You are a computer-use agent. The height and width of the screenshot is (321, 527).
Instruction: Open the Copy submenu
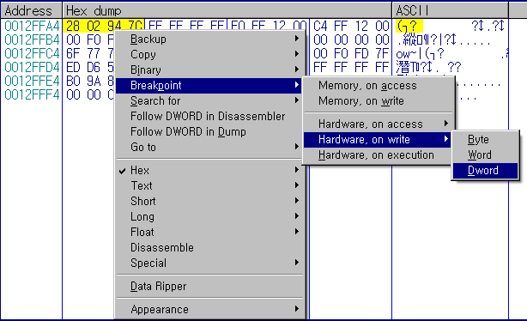pyautogui.click(x=210, y=54)
